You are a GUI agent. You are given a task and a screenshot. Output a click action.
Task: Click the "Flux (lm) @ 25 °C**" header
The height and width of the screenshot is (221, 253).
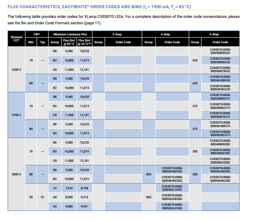click(84, 42)
